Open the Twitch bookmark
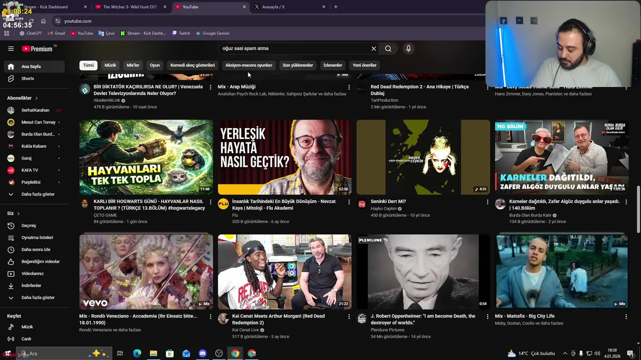The width and height of the screenshot is (641, 360). pyautogui.click(x=181, y=33)
